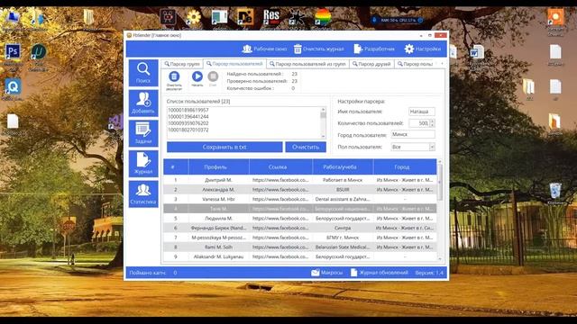Sort by the Ссылка column header
The image size is (577, 324).
280,166
